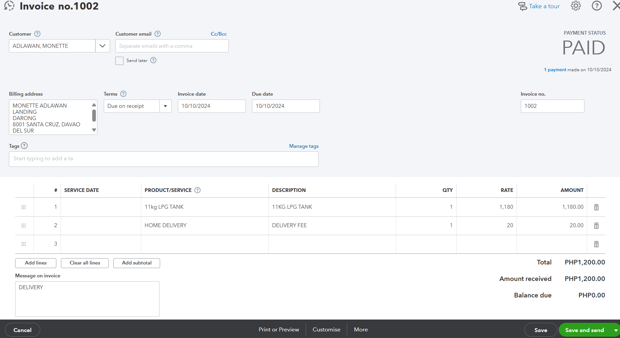Click the amount cell showing 1,180.00
The image size is (620, 338).
(552, 207)
